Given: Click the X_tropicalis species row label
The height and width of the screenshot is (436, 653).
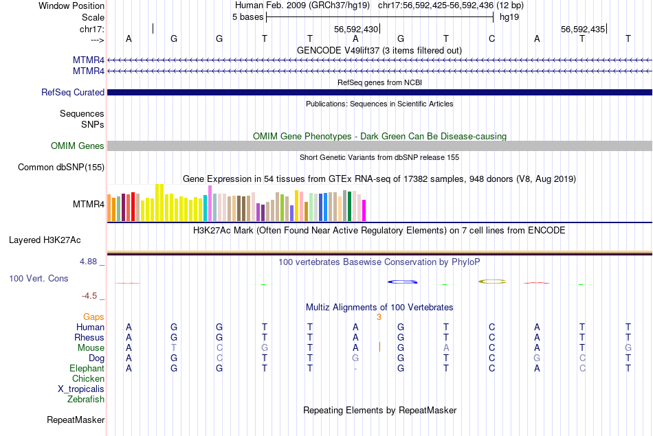Looking at the screenshot, I should [x=81, y=389].
